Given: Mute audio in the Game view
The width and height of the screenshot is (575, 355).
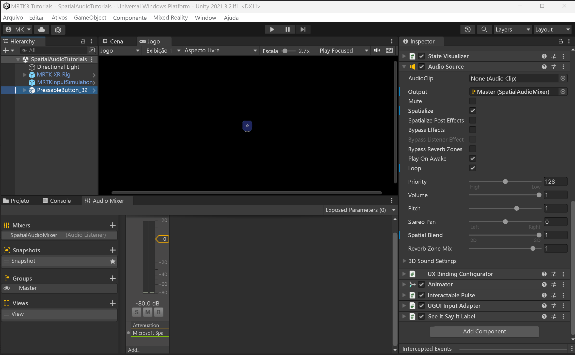Looking at the screenshot, I should tap(377, 50).
